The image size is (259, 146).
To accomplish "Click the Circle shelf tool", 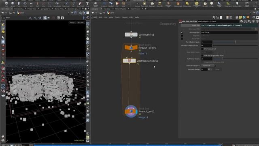I will pos(49,4).
